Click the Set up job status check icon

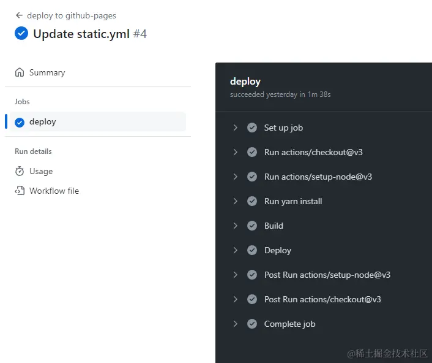pos(252,128)
